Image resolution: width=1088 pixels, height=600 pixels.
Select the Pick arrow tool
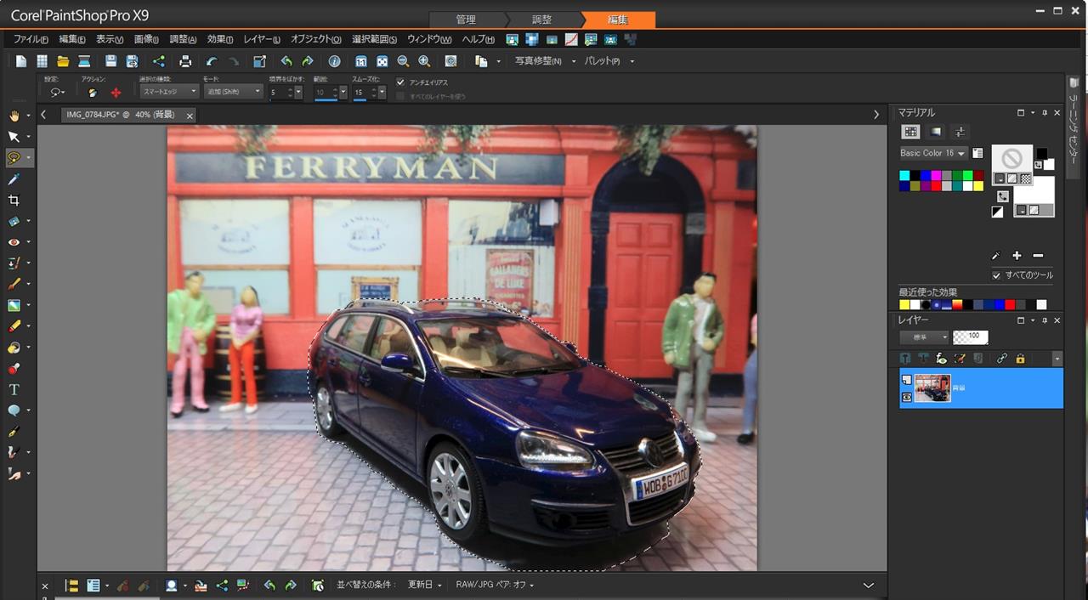tap(14, 137)
